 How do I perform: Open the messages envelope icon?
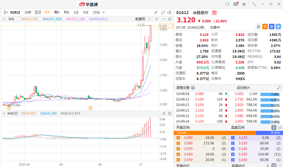(x=236, y=4)
